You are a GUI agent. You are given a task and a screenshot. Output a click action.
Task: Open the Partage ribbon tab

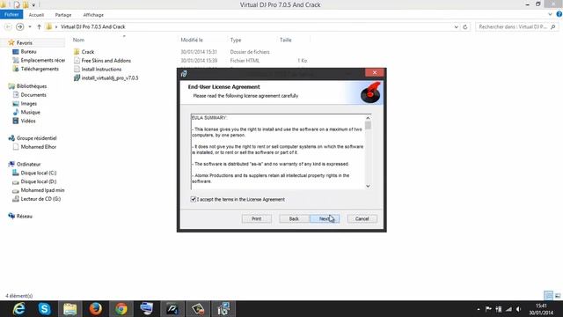point(63,15)
